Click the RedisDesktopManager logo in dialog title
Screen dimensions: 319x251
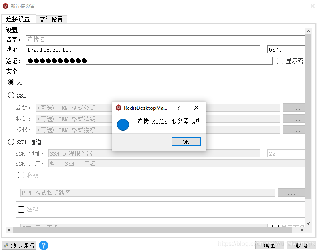pos(119,108)
